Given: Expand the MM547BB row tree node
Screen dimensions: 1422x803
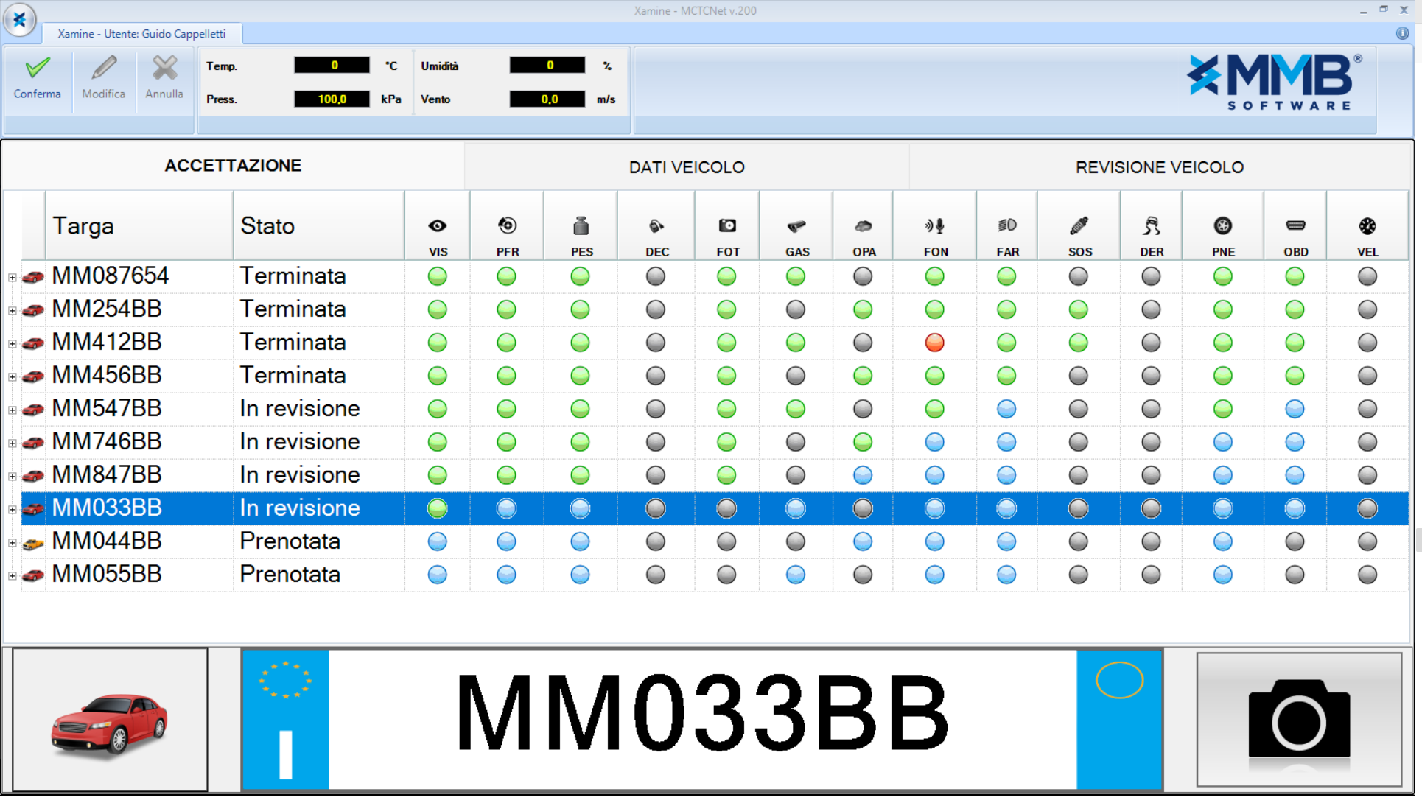Looking at the screenshot, I should 13,410.
